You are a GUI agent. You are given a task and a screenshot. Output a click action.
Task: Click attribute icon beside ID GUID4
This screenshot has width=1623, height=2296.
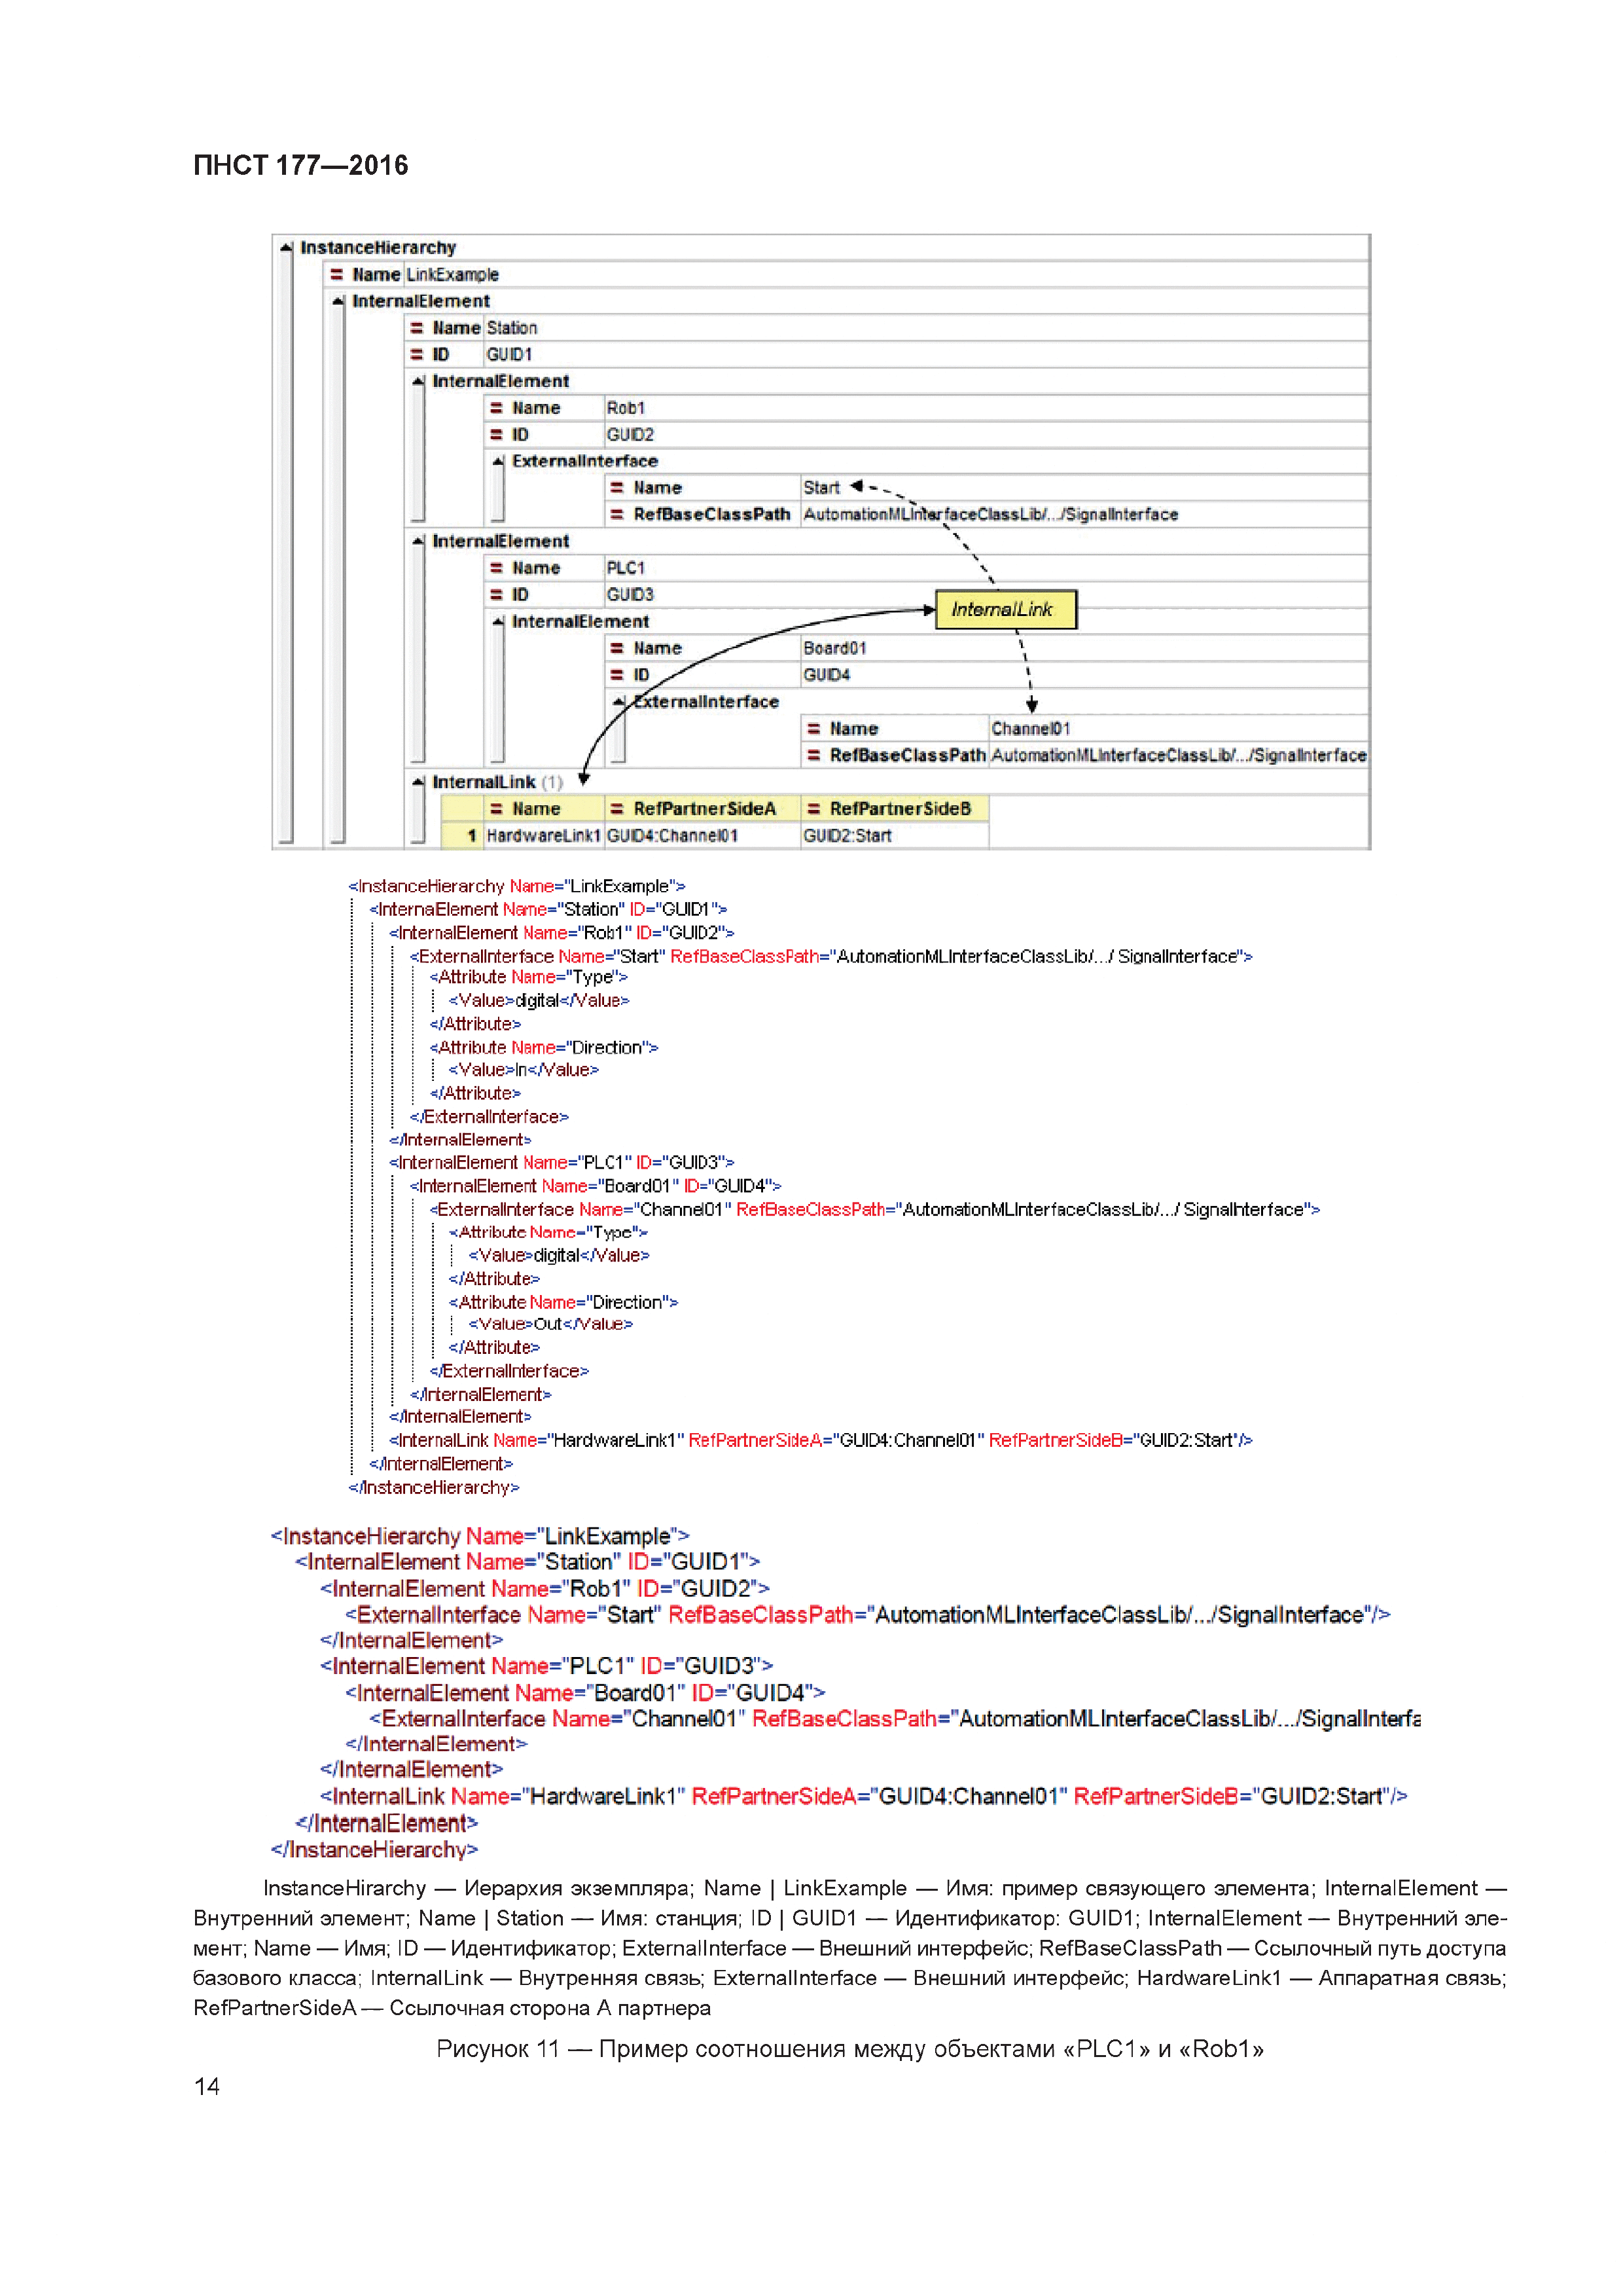[x=618, y=675]
